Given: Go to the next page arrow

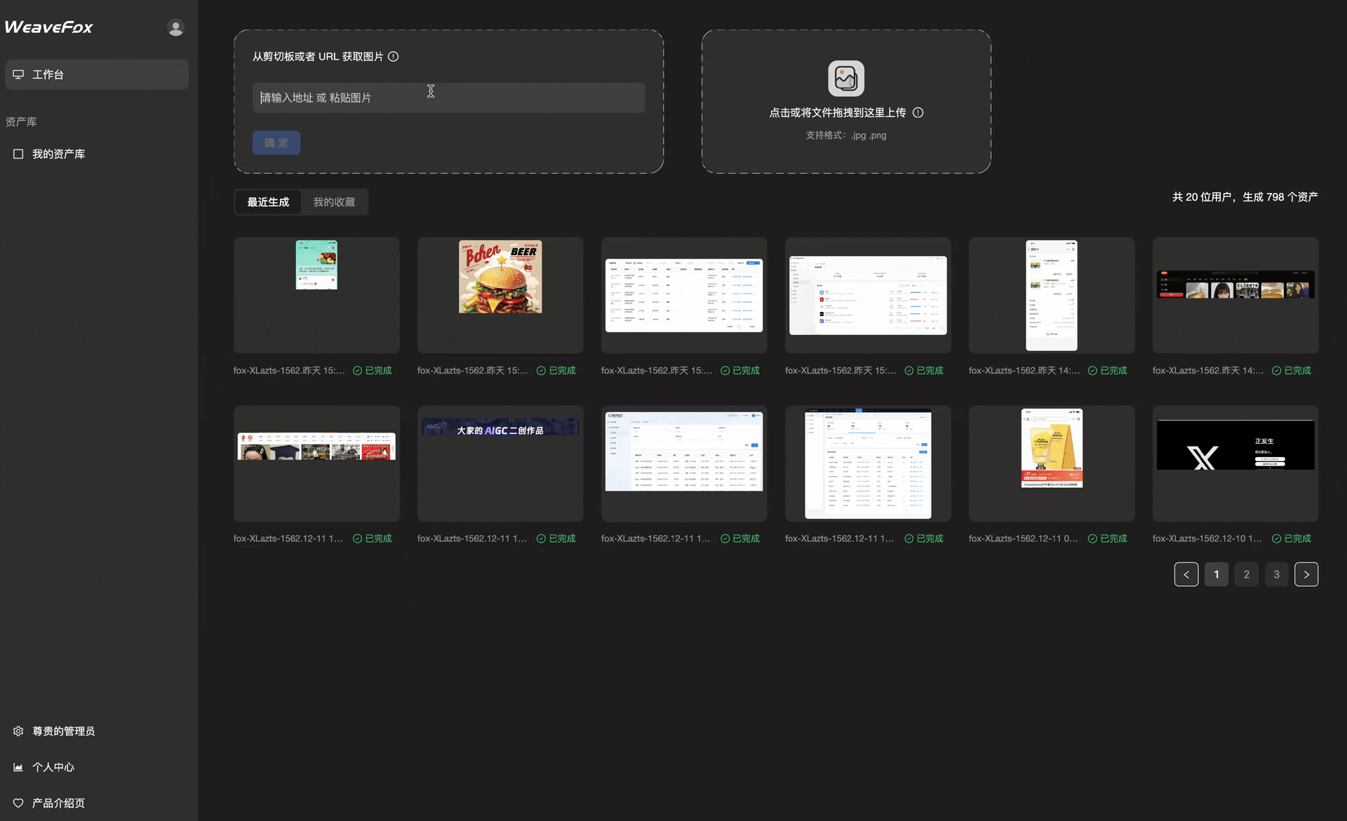Looking at the screenshot, I should 1306,574.
